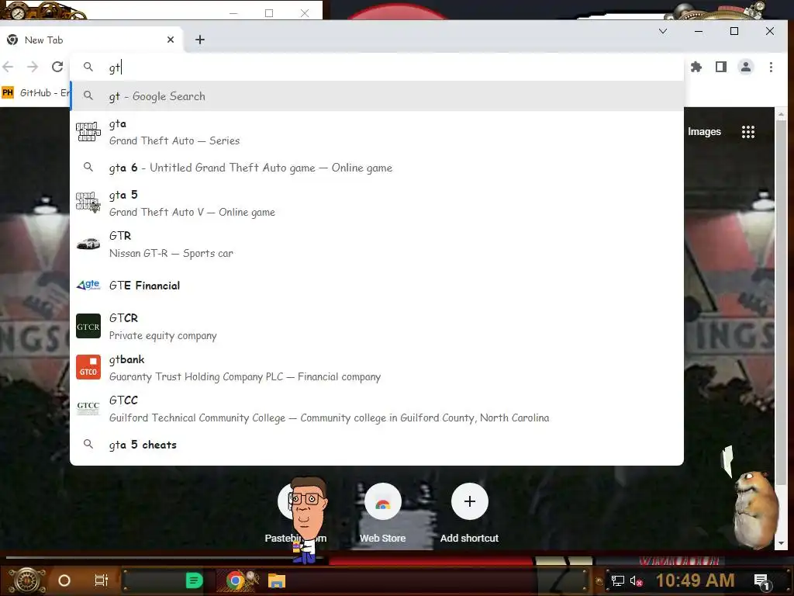
Task: Go back with the back arrow
Action: (x=8, y=67)
